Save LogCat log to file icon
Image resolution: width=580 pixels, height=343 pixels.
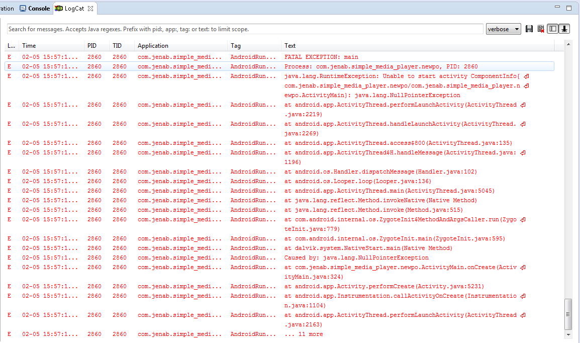pyautogui.click(x=529, y=29)
